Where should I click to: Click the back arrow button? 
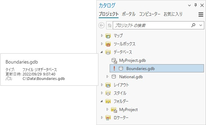(x=101, y=25)
